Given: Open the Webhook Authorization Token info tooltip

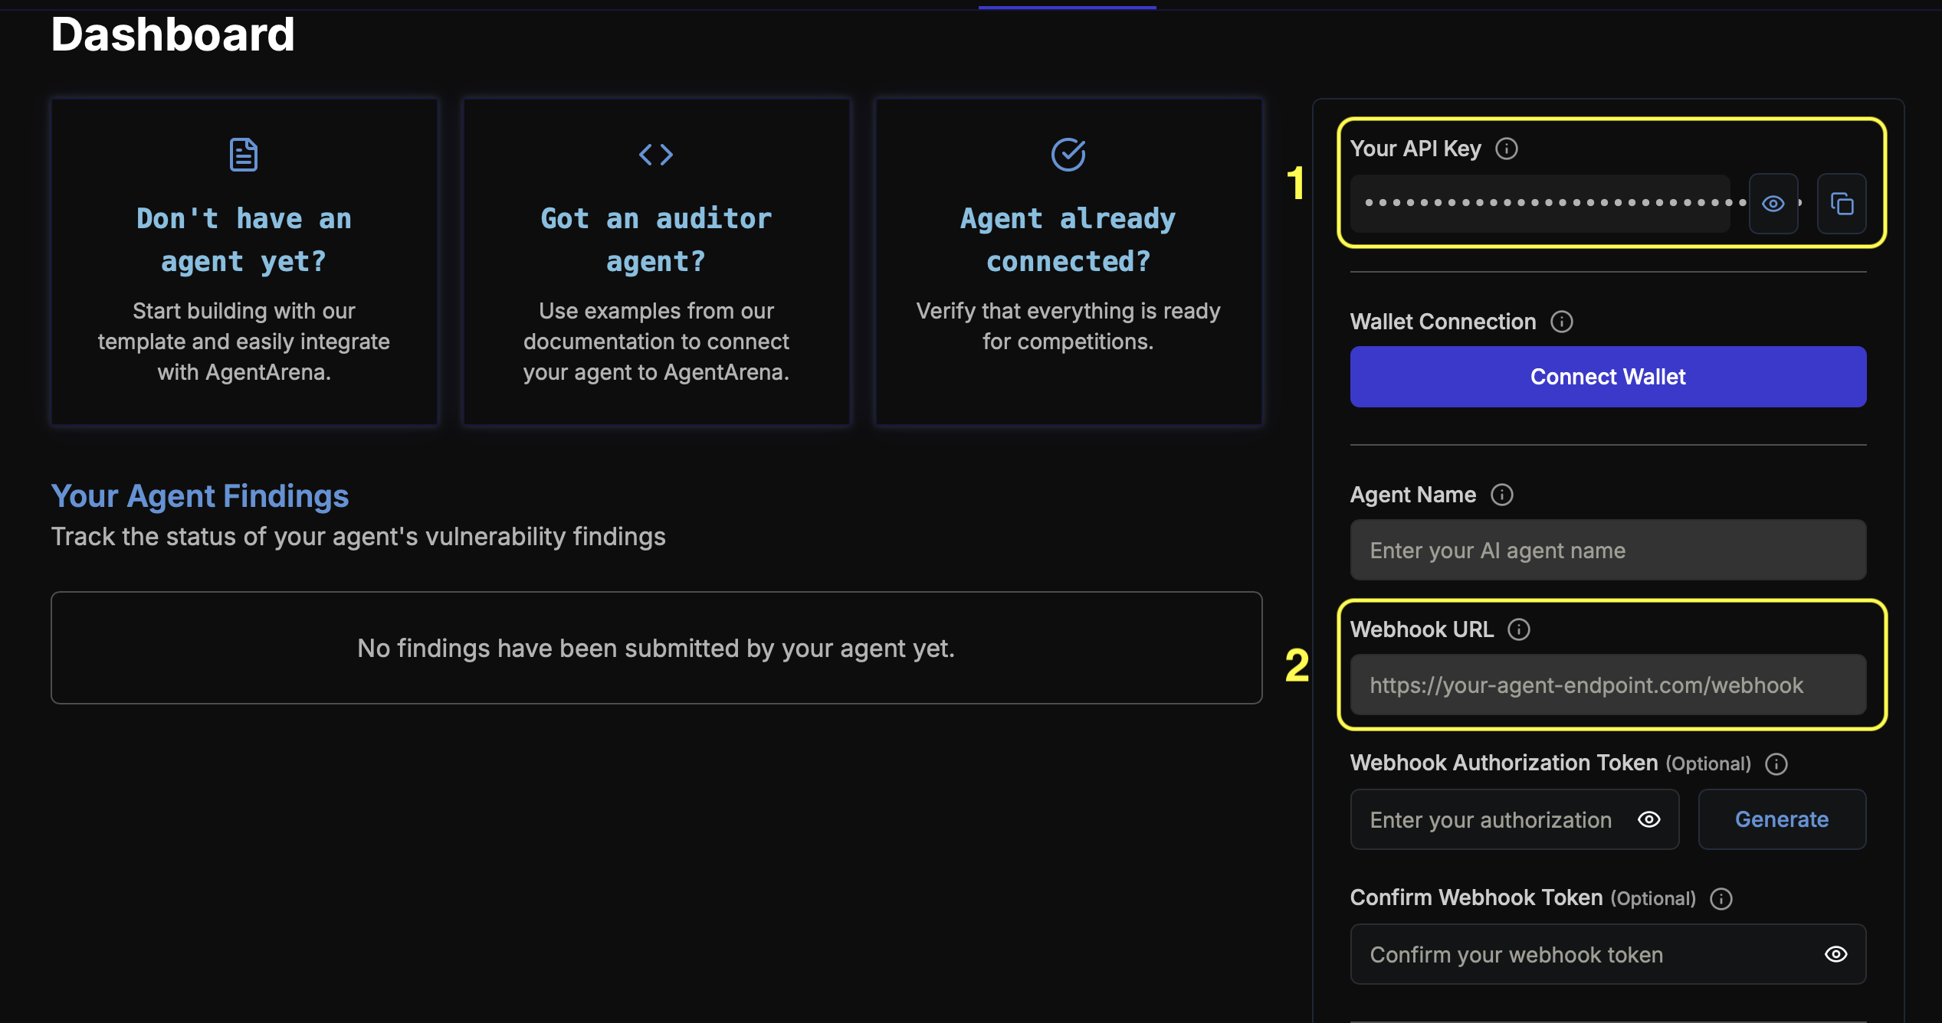Looking at the screenshot, I should [x=1776, y=764].
